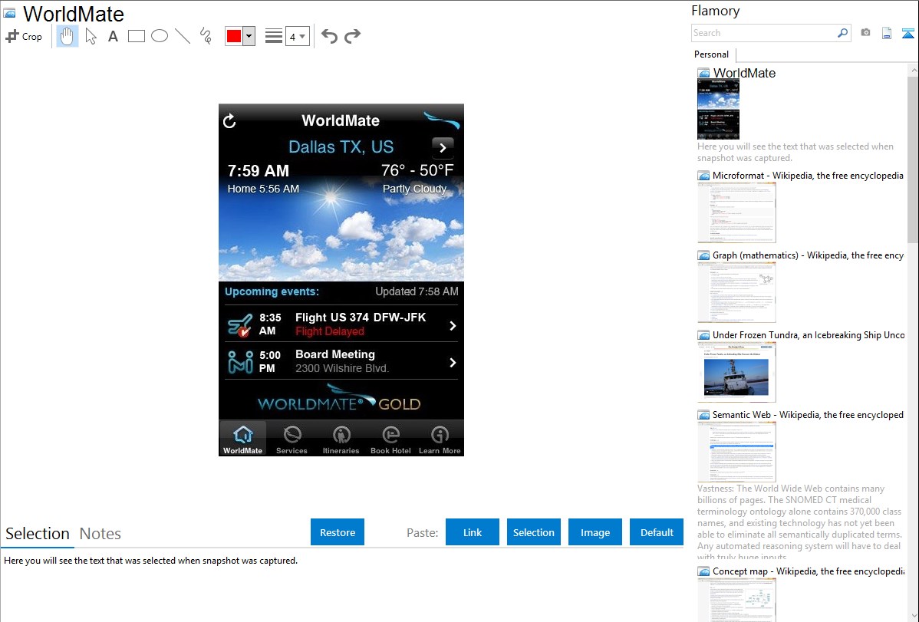Click the line thickness icon

click(273, 36)
